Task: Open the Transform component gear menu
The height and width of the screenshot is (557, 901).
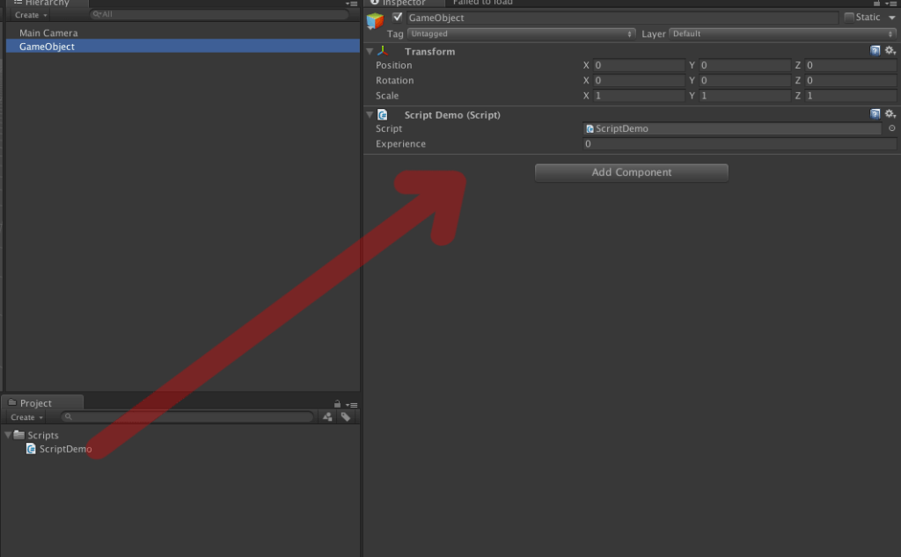Action: tap(890, 50)
